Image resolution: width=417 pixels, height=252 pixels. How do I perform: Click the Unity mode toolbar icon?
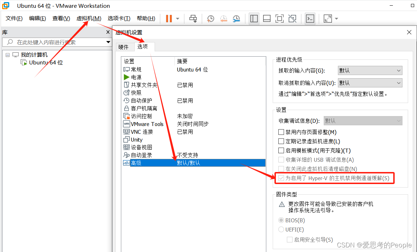click(x=292, y=19)
